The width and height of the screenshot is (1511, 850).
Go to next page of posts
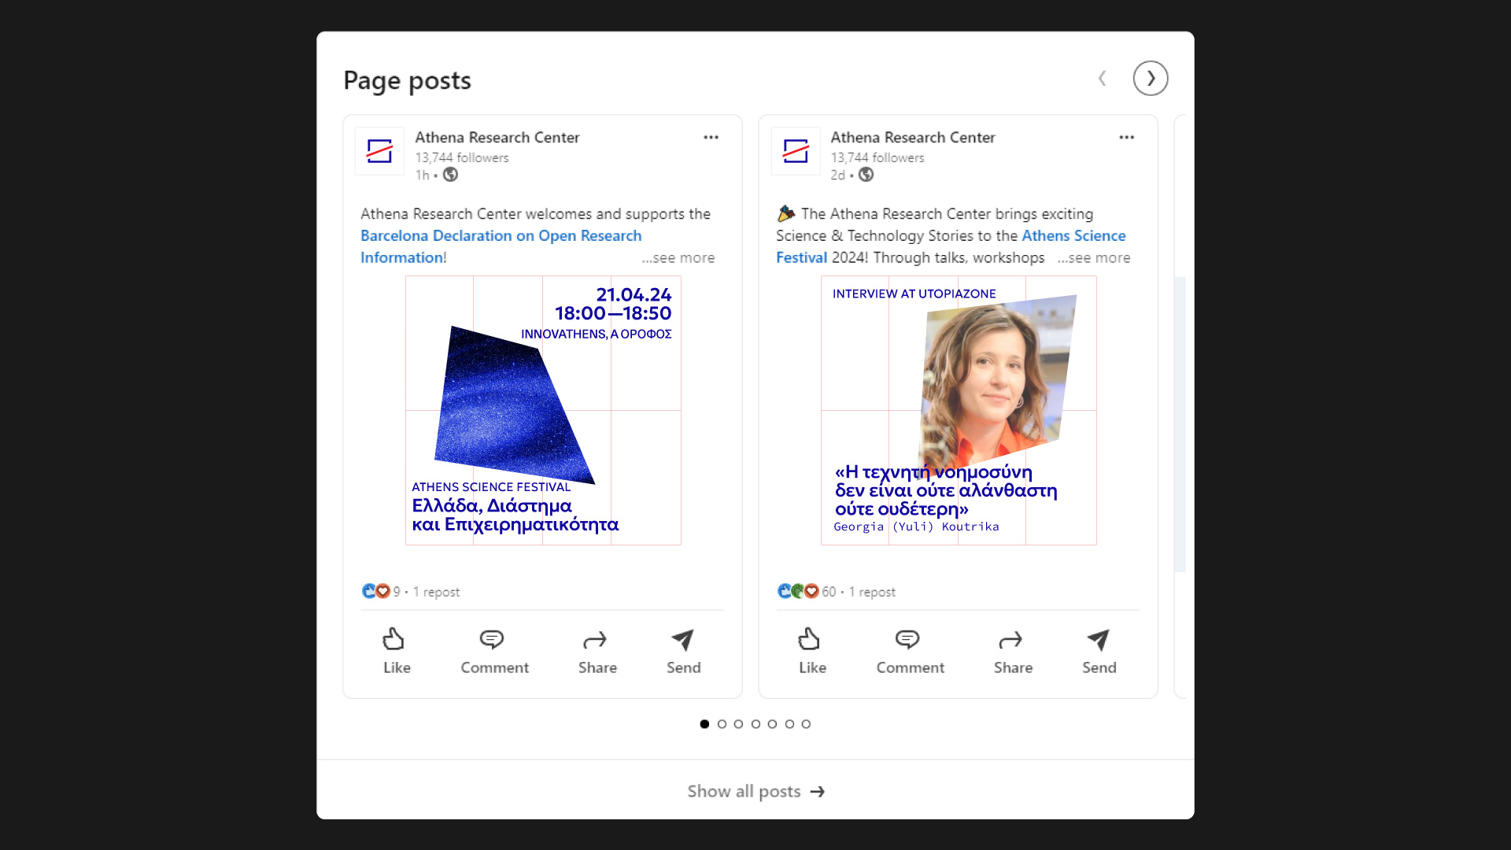tap(1150, 79)
